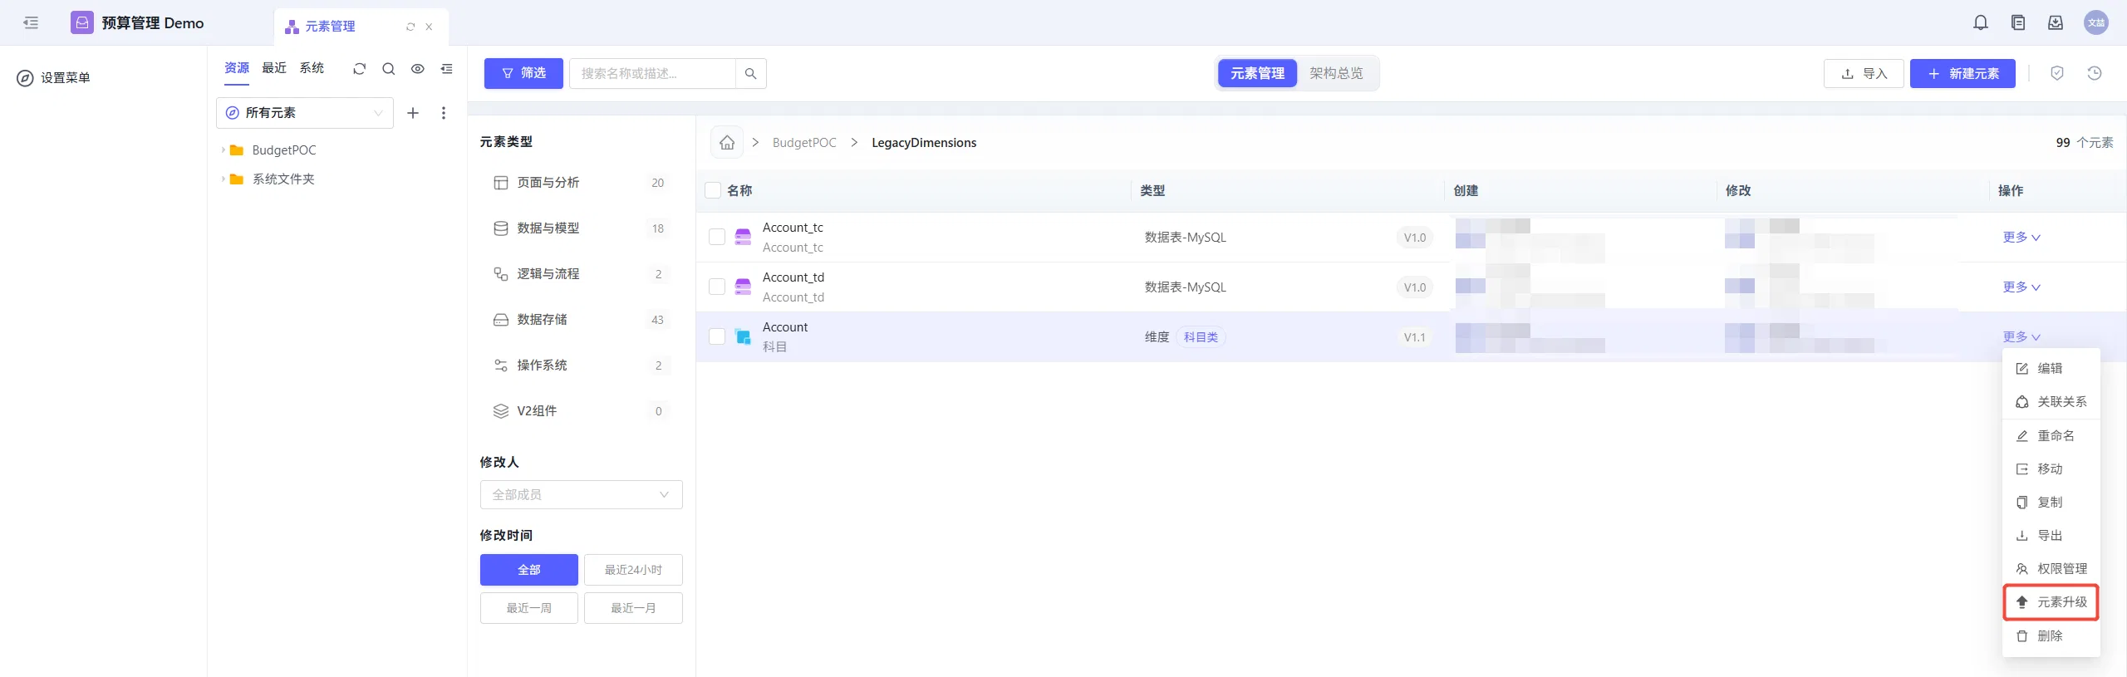Switch to the 最近 tab
The height and width of the screenshot is (677, 2127).
(274, 68)
